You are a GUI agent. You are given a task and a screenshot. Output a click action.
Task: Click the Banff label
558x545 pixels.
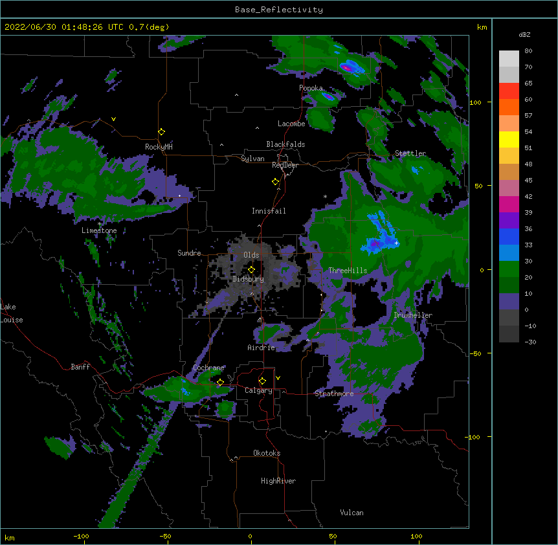point(80,367)
